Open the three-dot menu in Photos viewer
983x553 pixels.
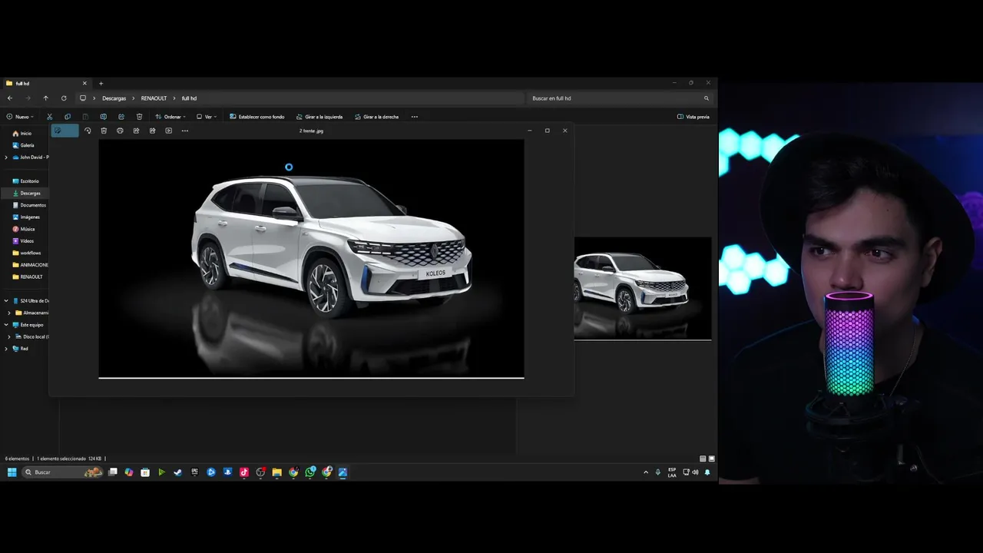(x=184, y=131)
